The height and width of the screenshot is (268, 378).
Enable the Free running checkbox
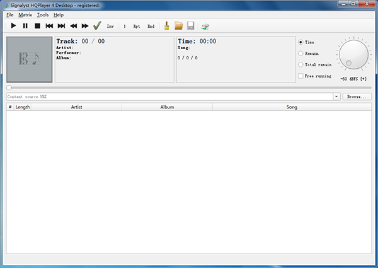click(x=301, y=76)
